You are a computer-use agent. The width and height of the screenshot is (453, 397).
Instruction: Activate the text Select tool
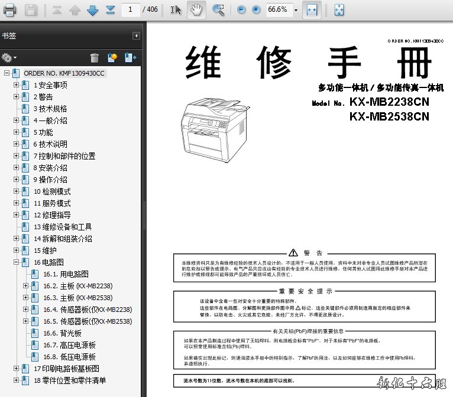(x=176, y=10)
